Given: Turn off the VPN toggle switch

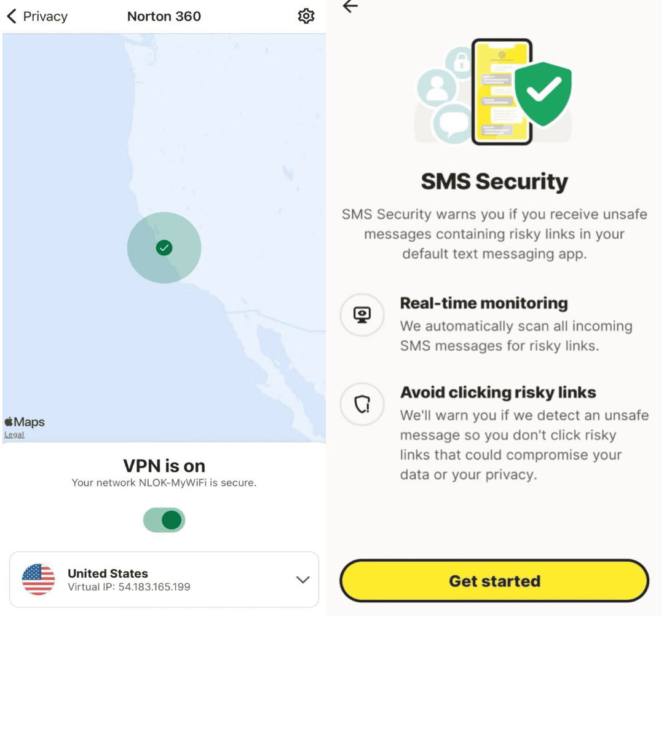Looking at the screenshot, I should [x=164, y=520].
